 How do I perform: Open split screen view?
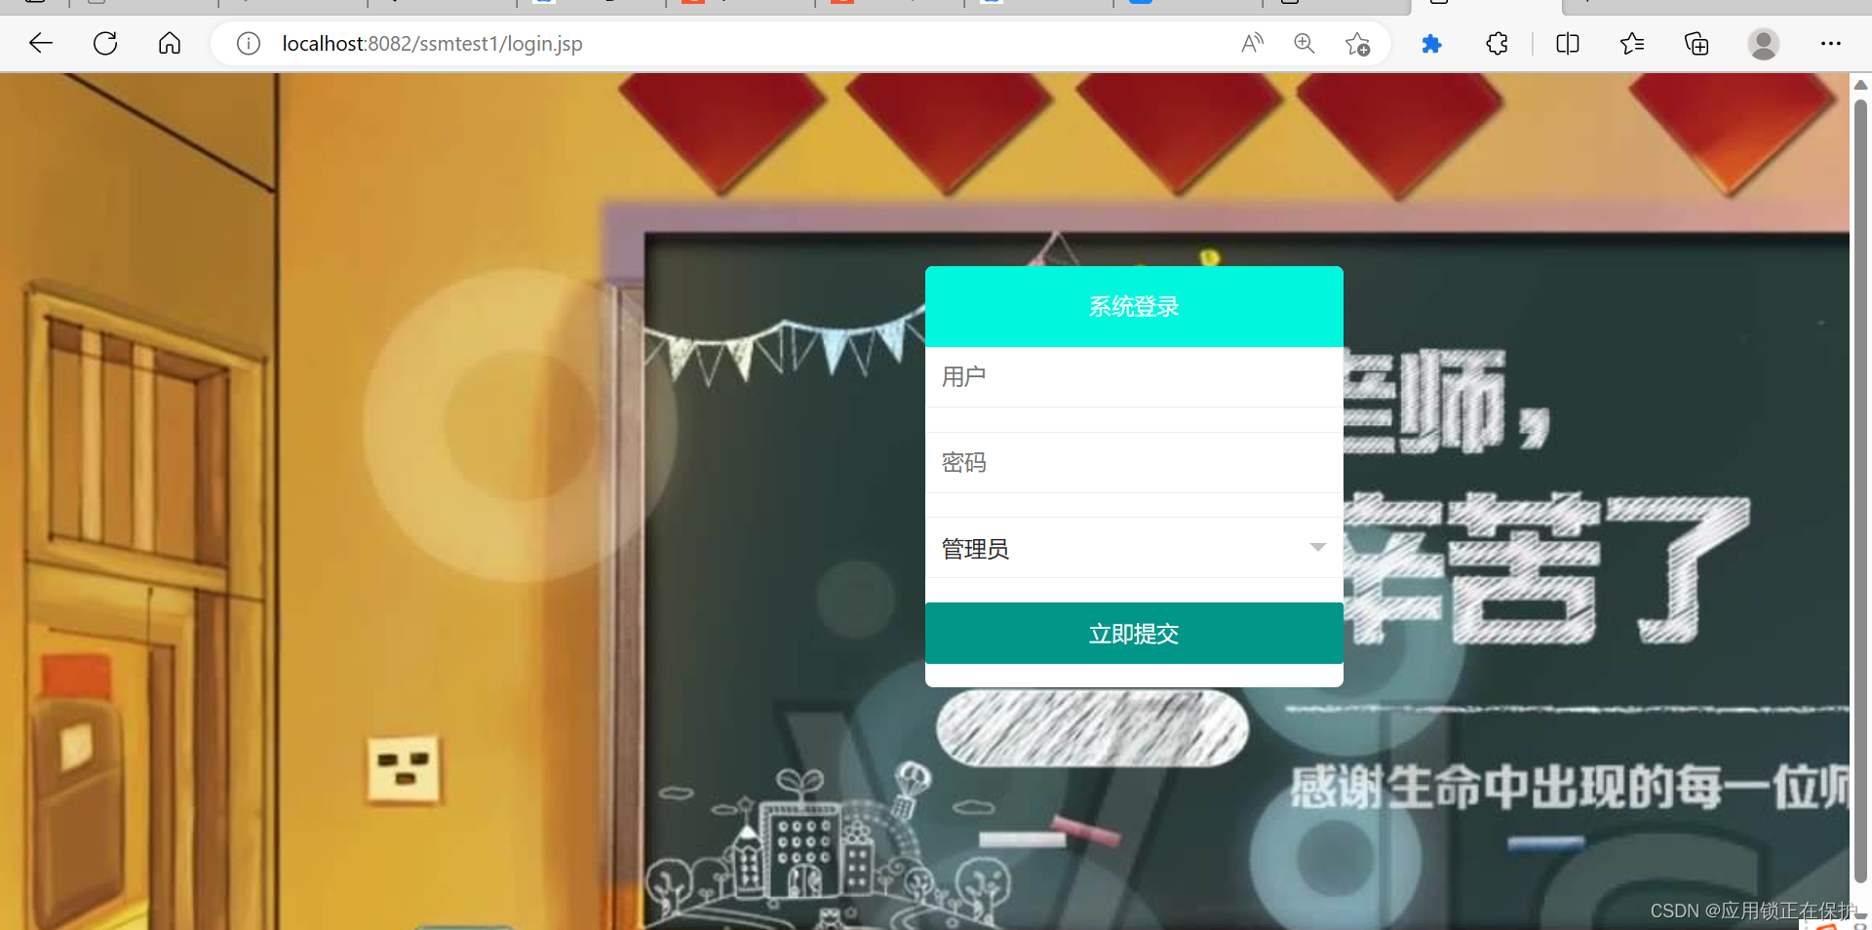[x=1567, y=43]
